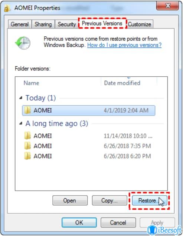The height and width of the screenshot is (236, 183).
Task: Click the restore clock icon near description
Action: (x=23, y=43)
